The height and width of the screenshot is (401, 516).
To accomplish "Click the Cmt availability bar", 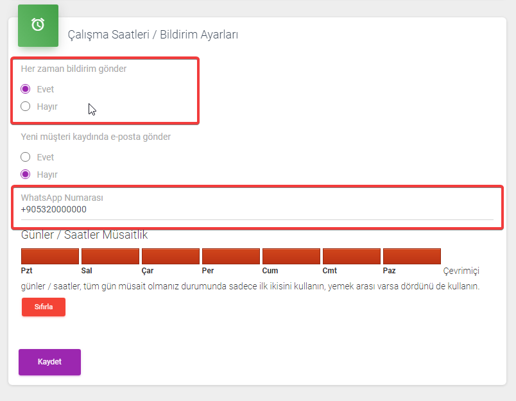I will [352, 256].
